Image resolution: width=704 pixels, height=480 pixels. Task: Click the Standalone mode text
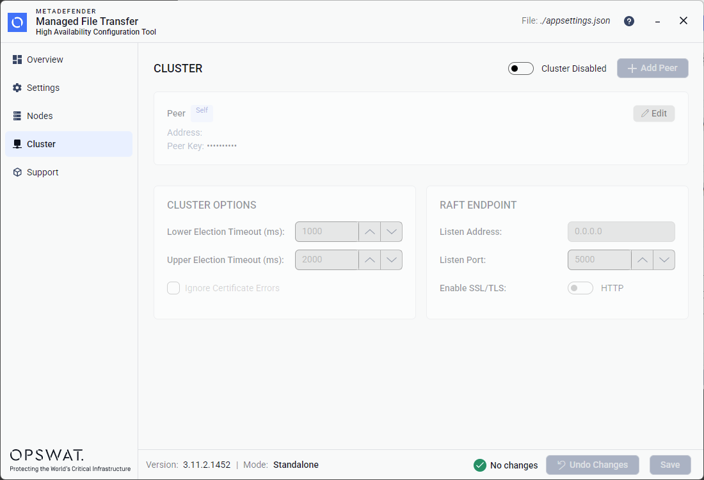tap(296, 465)
